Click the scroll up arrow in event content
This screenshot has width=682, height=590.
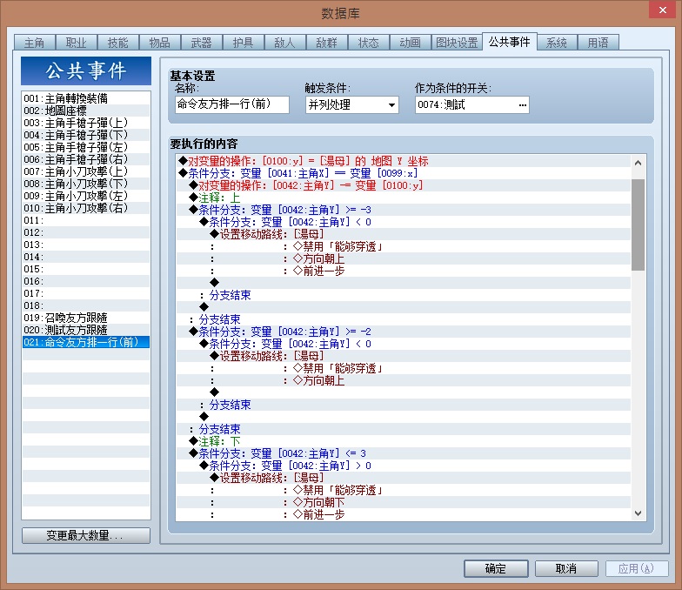[x=639, y=163]
